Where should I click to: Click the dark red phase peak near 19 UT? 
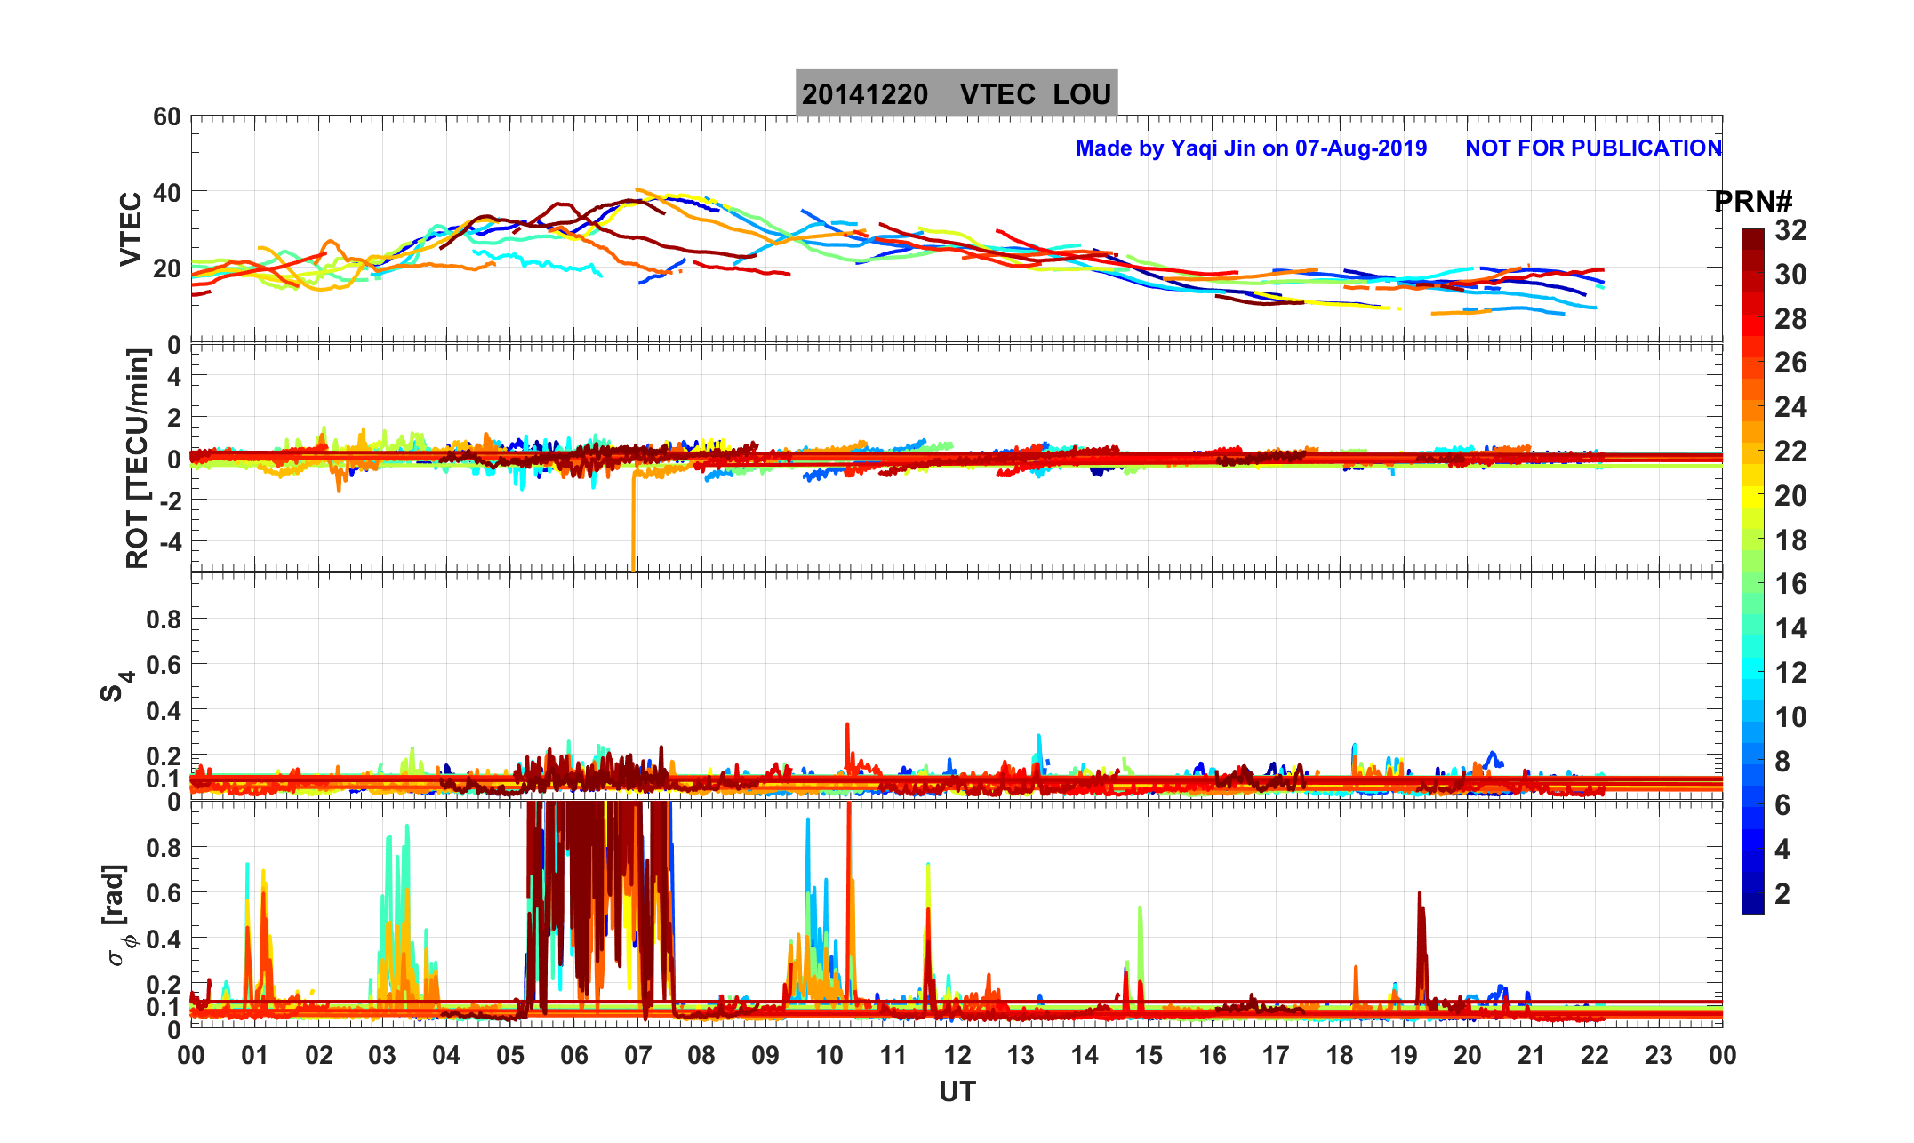tap(1420, 915)
